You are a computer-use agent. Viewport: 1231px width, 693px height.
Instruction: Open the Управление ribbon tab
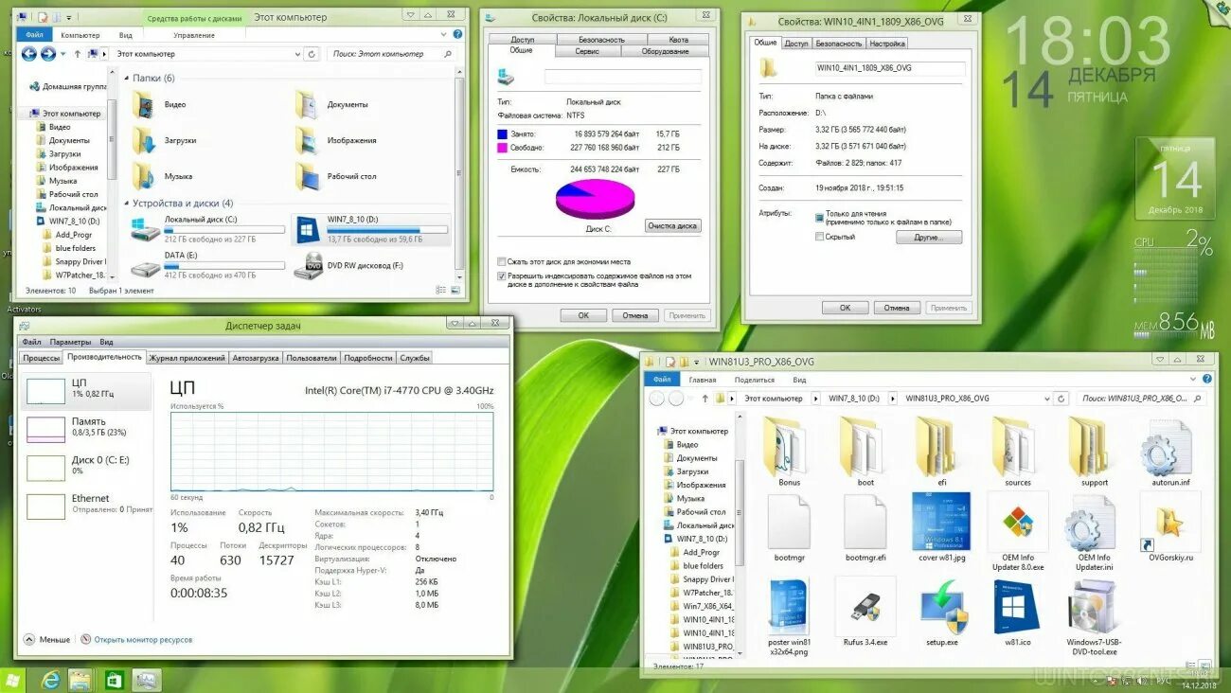(194, 35)
